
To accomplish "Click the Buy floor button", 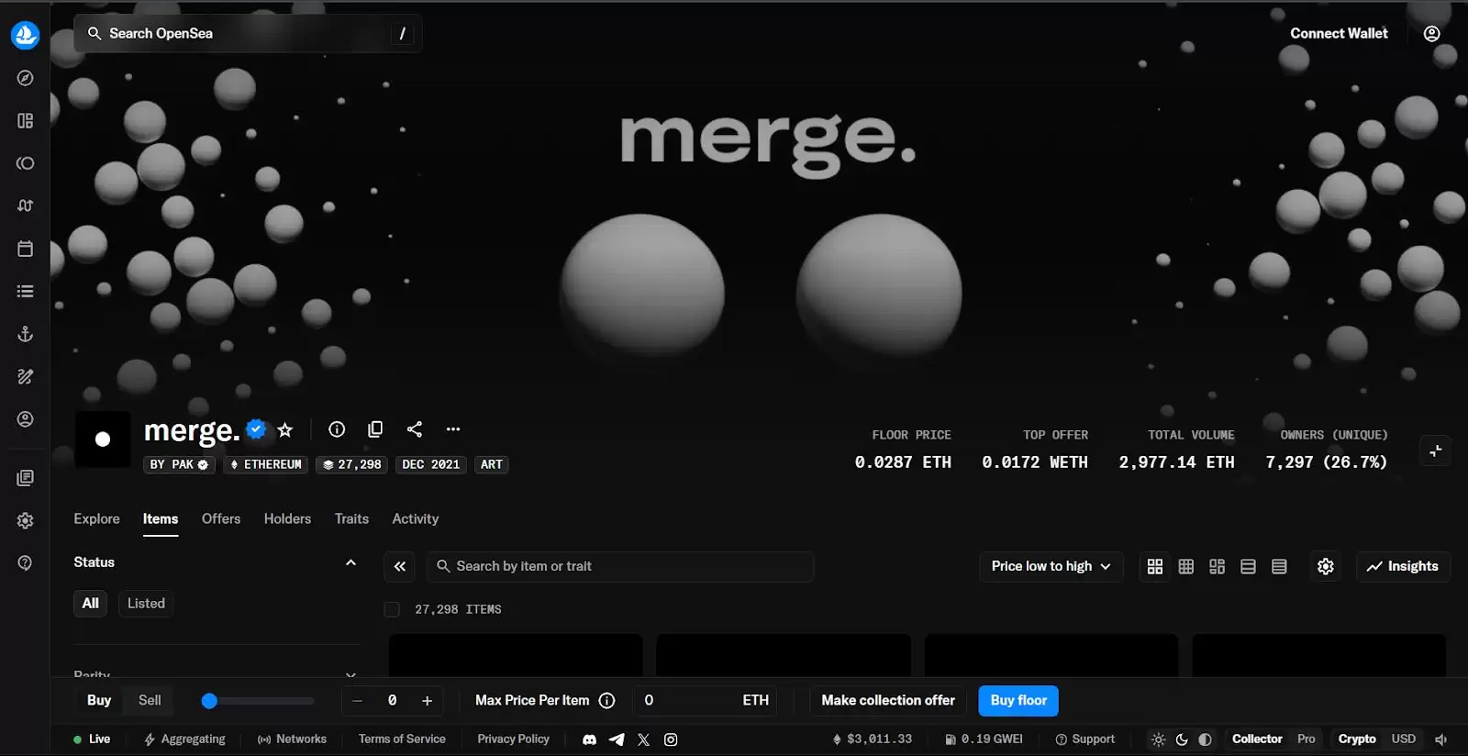I will coord(1018,701).
